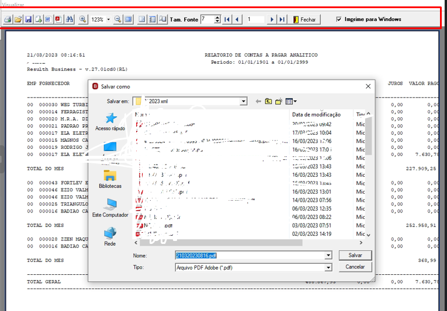Zoom out with the magnifier minus icon

pos(117,19)
